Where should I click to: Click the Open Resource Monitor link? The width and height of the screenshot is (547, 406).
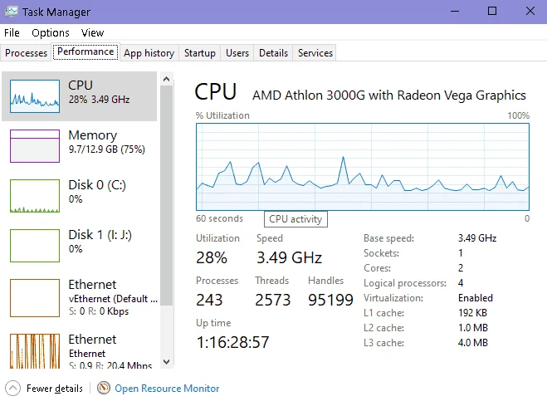[x=167, y=389]
